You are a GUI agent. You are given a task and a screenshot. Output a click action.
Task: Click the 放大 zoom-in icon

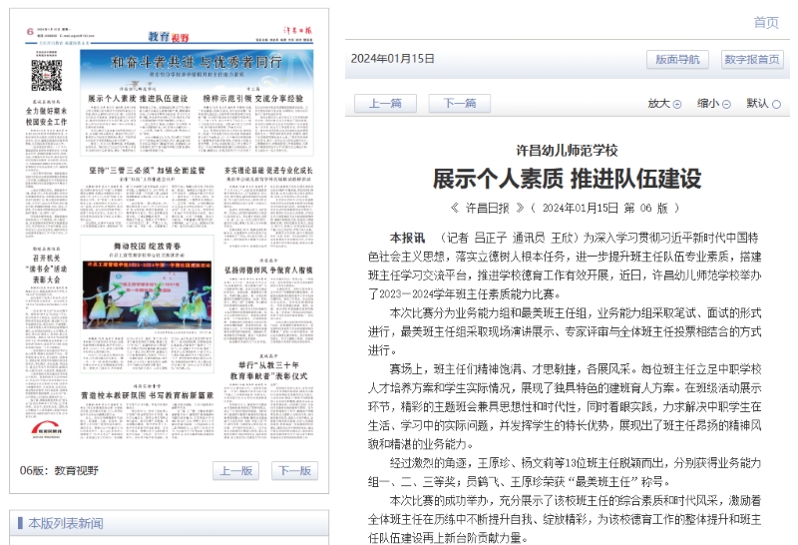pos(677,104)
